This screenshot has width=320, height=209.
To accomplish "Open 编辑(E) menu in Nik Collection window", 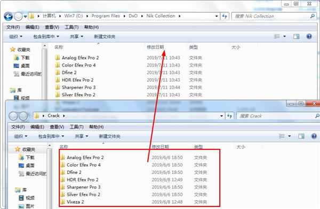I will coord(32,27).
